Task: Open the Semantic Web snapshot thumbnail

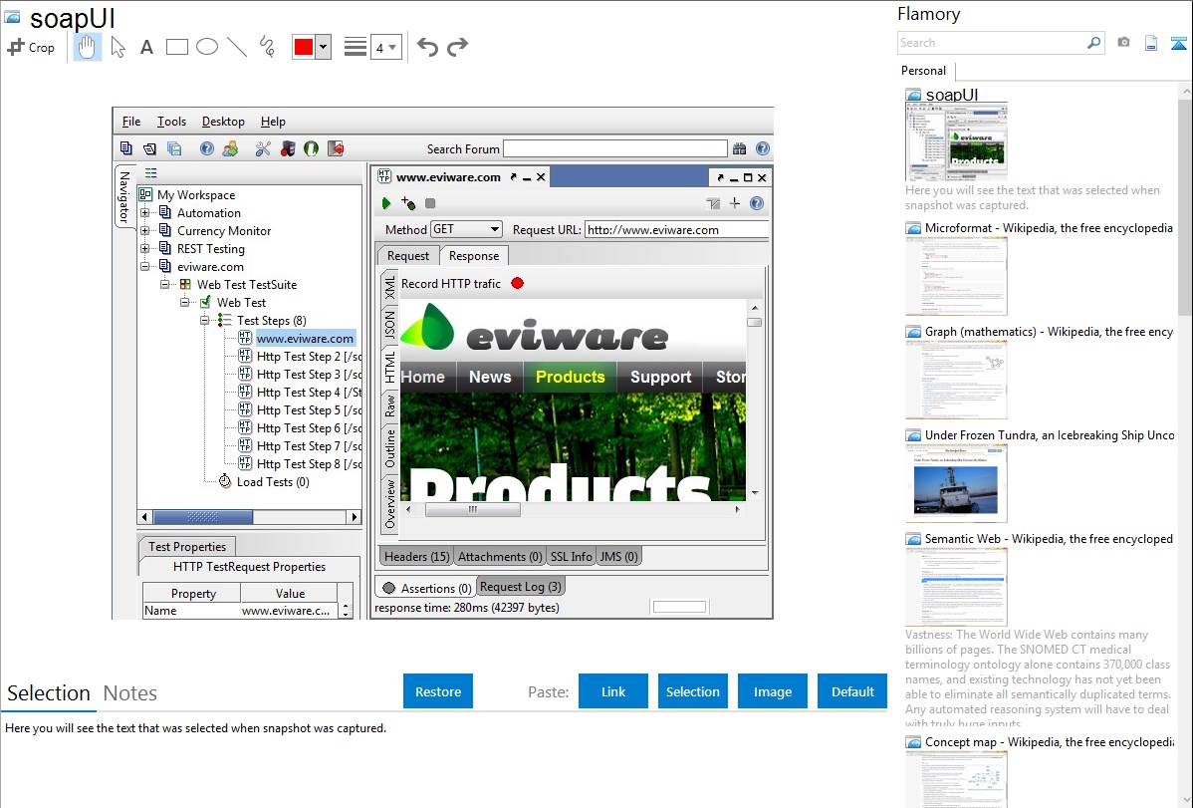Action: click(956, 587)
